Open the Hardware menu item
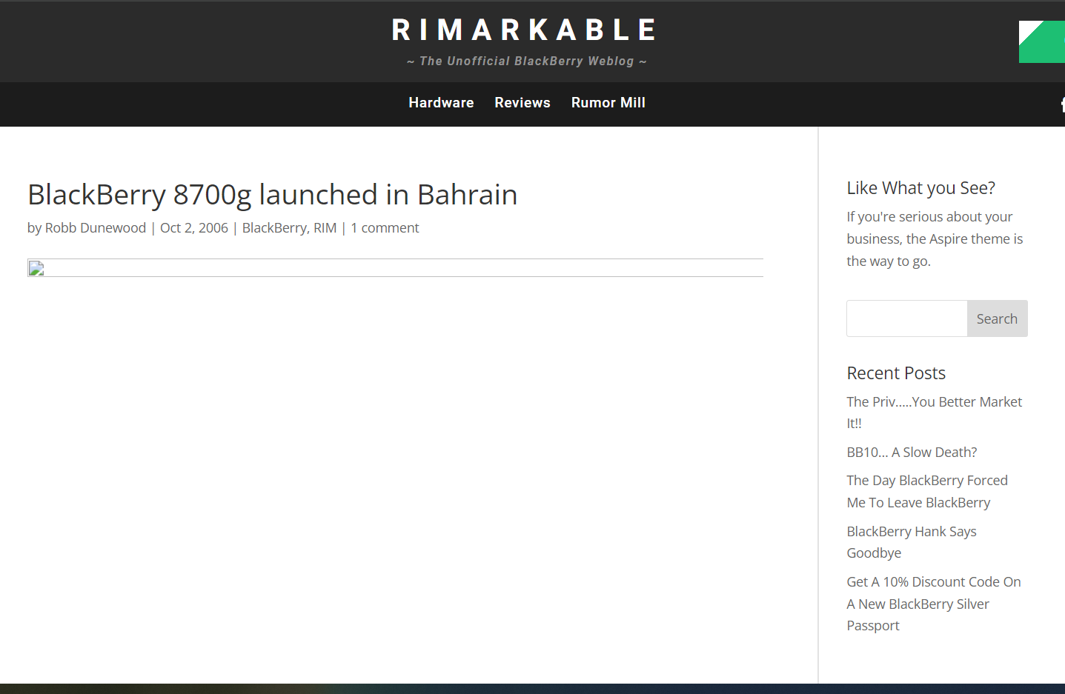Viewport: 1065px width, 694px height. click(441, 103)
